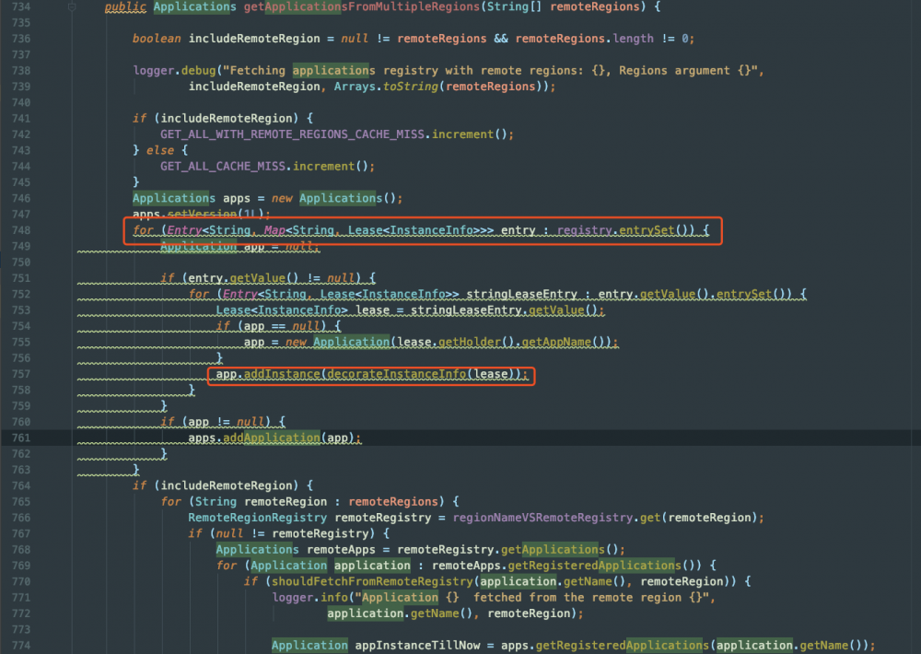
Task: Click shouldFetchFromRemoteRegistry call on line 770
Action: coord(372,582)
